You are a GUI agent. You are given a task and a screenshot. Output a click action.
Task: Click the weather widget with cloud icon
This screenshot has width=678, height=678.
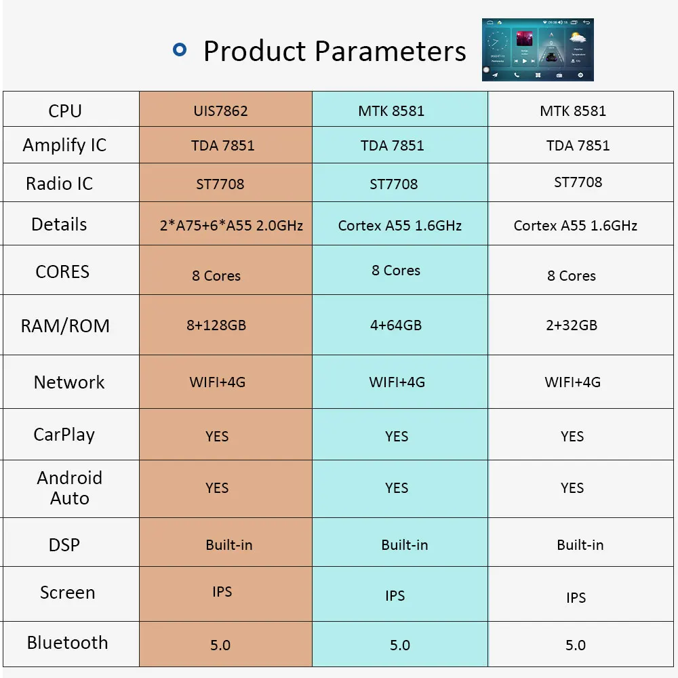pos(579,47)
